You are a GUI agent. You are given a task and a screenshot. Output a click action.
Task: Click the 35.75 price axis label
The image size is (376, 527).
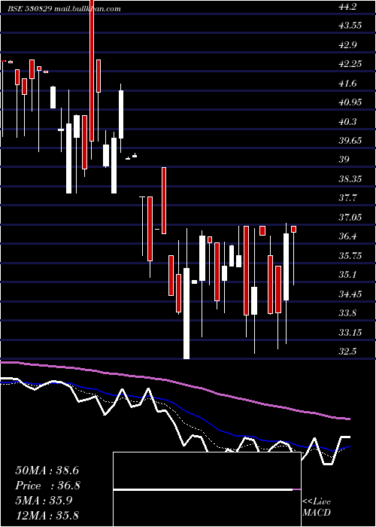350,256
